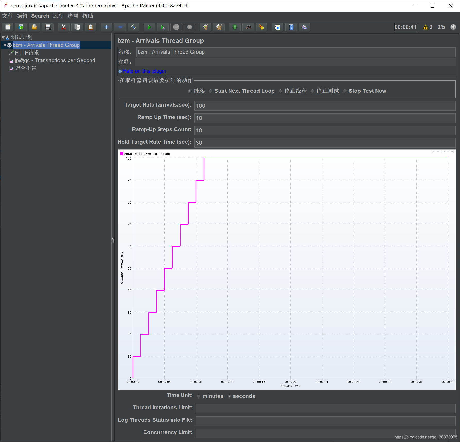Collapse the bzm Arrivals Thread Group node
460x442 pixels.
pos(5,45)
